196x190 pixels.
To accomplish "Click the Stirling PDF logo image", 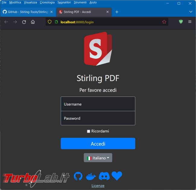I will click(x=98, y=49).
